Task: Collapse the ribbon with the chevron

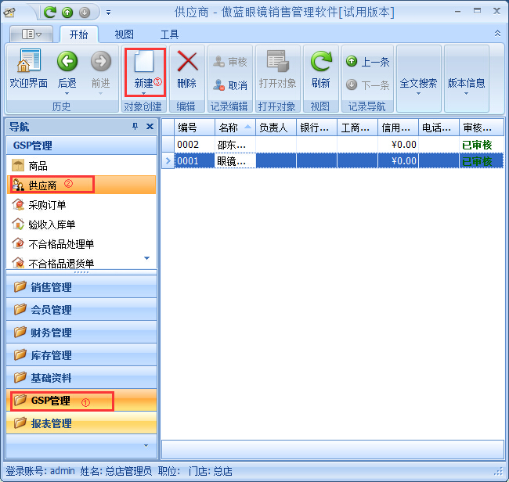Action: pyautogui.click(x=497, y=34)
